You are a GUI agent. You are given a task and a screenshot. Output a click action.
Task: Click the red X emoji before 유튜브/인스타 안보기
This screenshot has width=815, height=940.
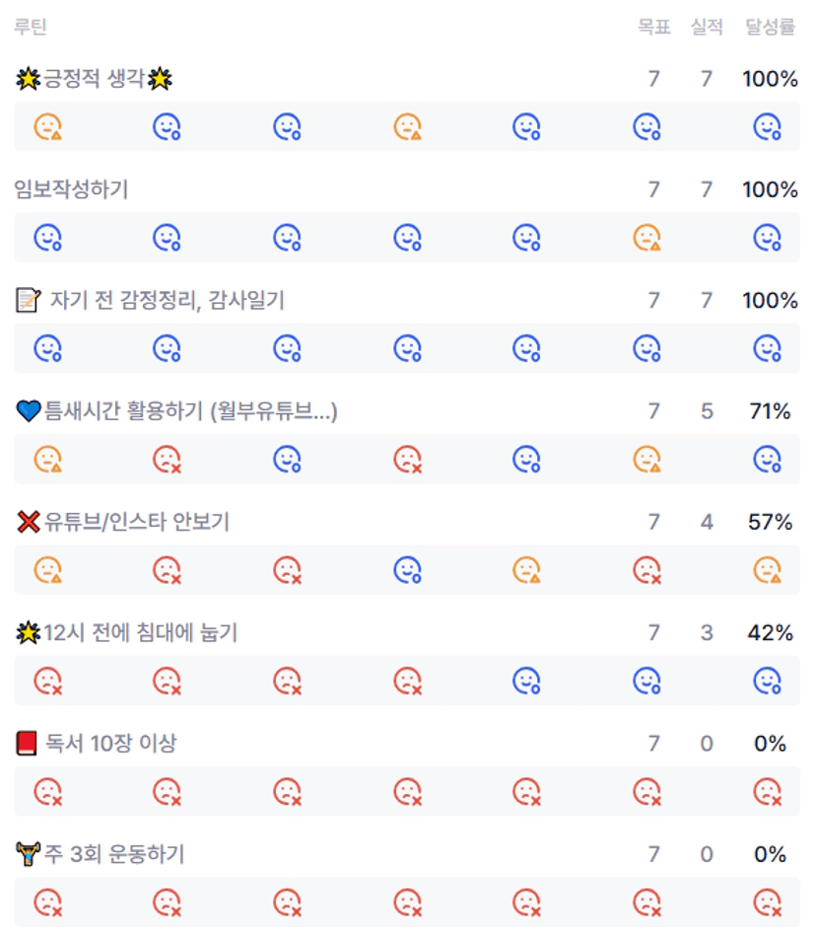(x=28, y=522)
